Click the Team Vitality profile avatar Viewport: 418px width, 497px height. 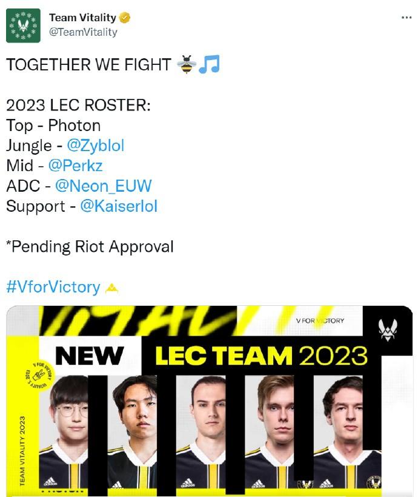(x=23, y=25)
